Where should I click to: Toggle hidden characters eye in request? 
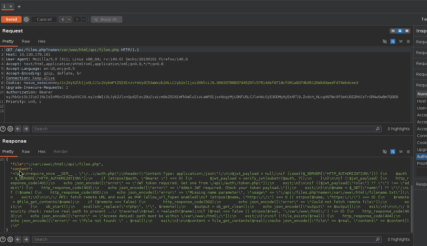point(385,41)
